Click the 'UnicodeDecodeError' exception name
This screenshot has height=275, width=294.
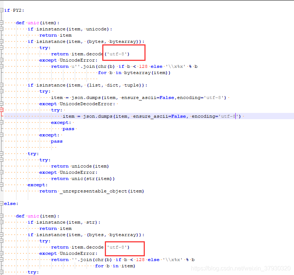(86, 104)
